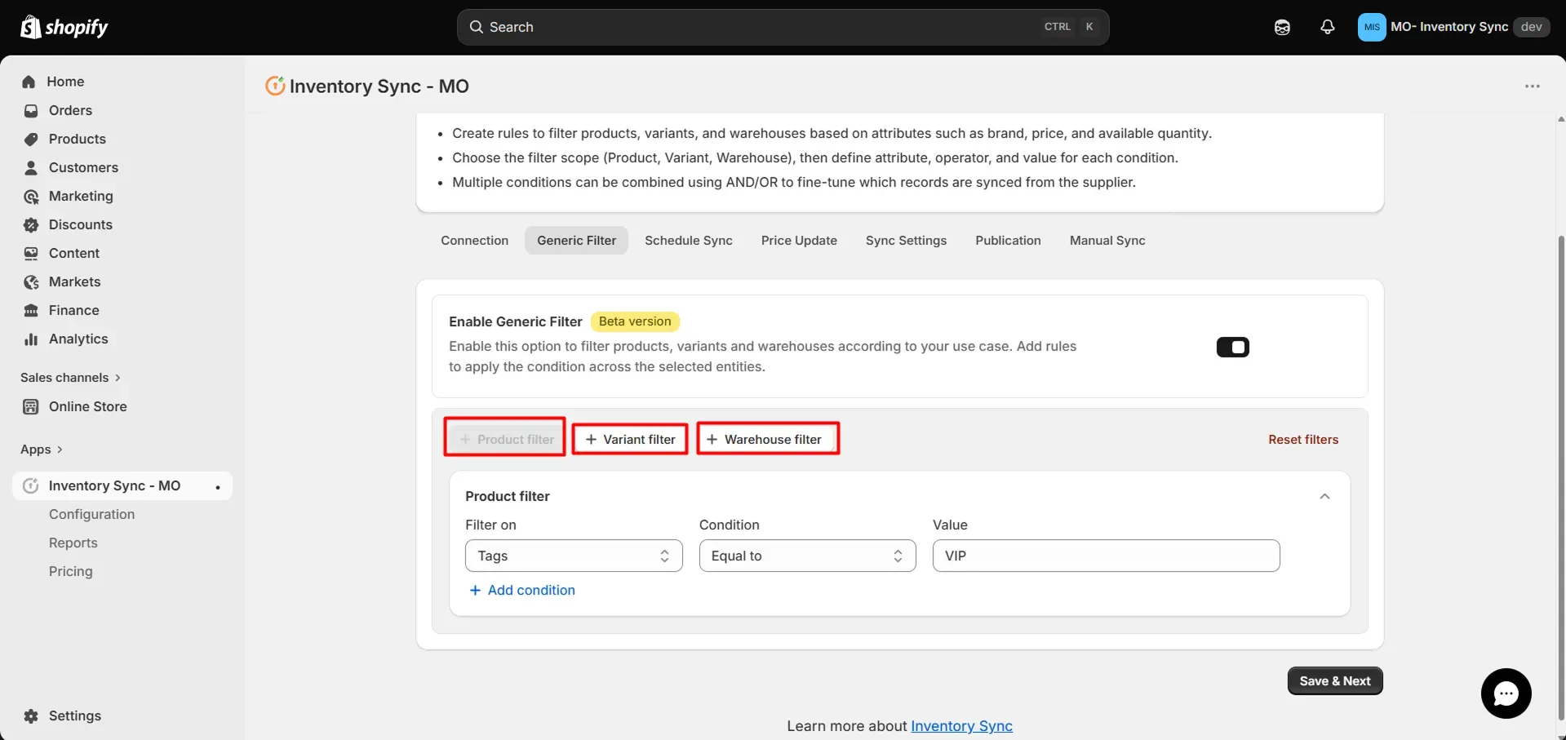This screenshot has width=1566, height=740.
Task: Open Reports under Inventory Sync
Action: tap(73, 543)
